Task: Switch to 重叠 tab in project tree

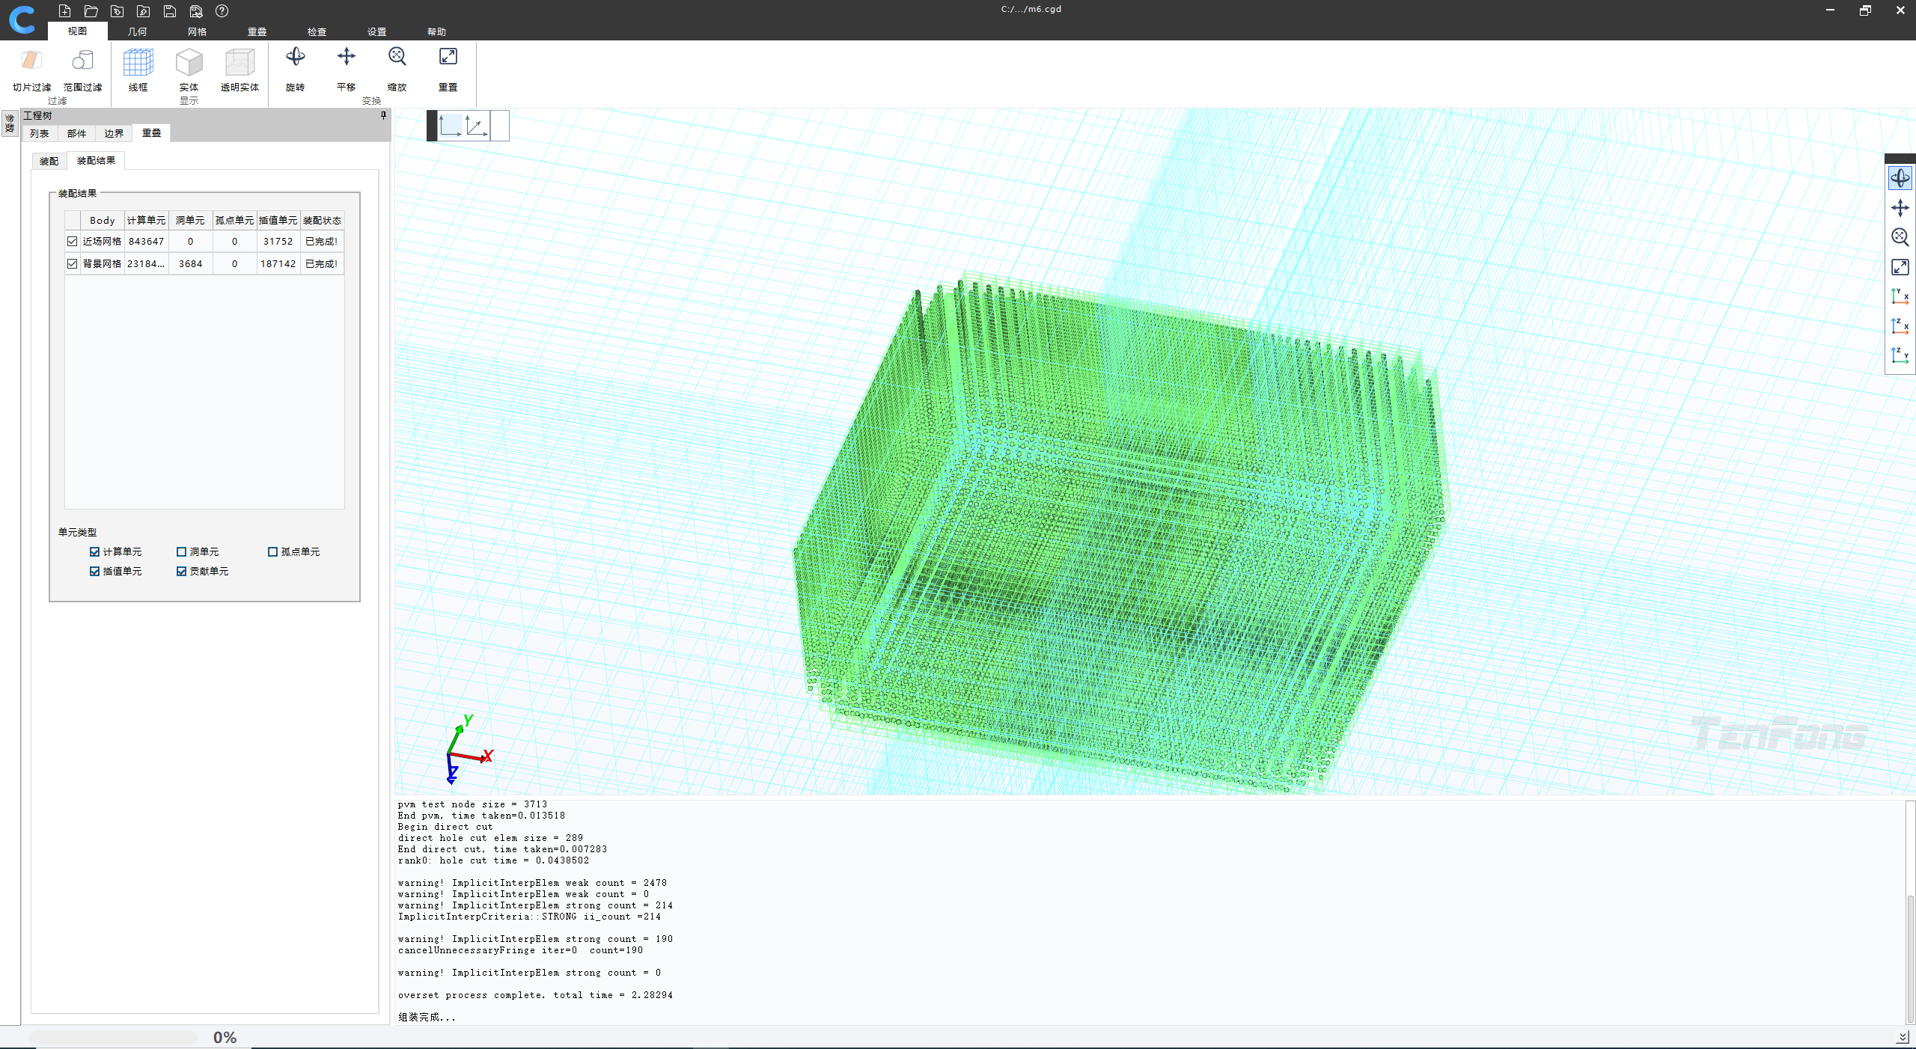Action: (152, 132)
